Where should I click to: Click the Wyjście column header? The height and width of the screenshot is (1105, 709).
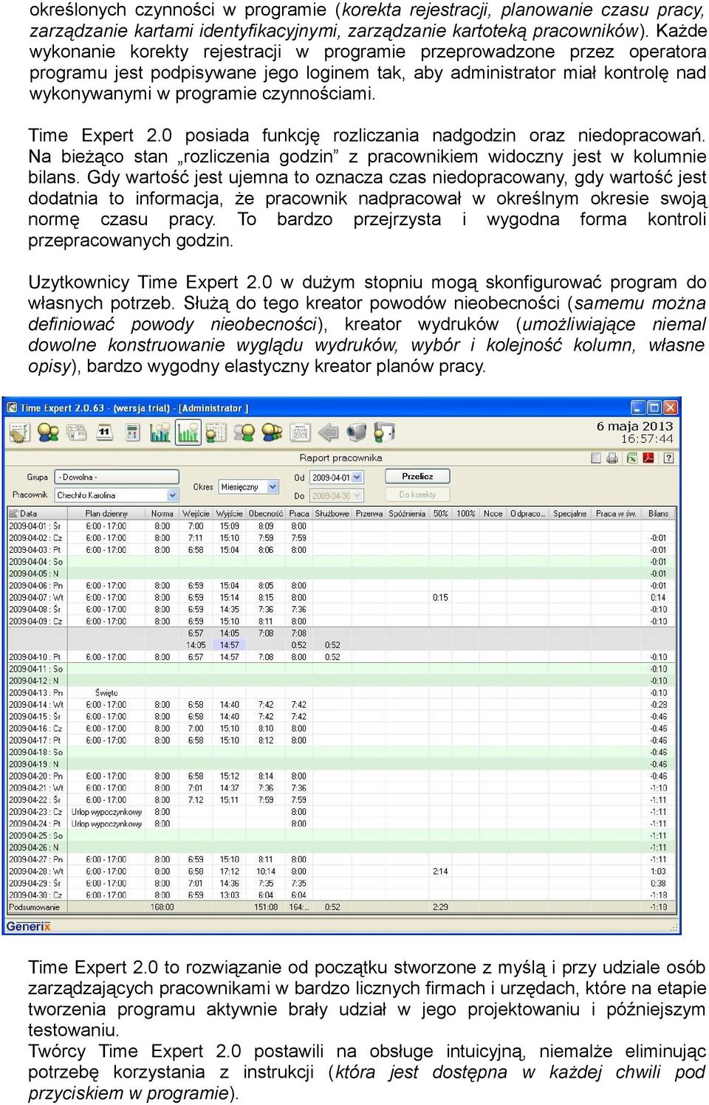(229, 513)
